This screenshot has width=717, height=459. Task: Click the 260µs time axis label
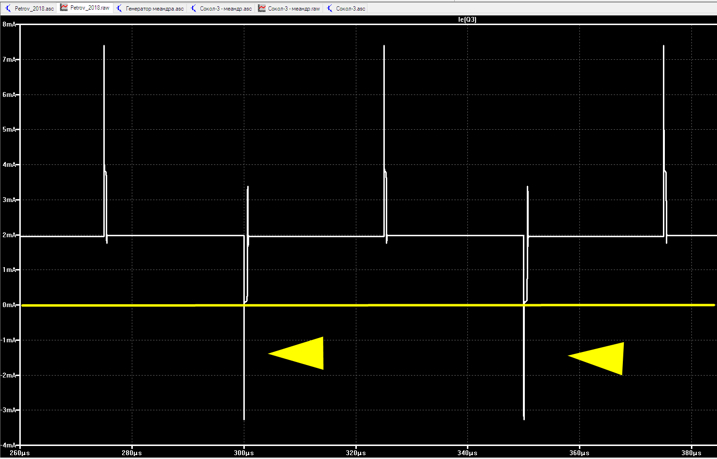click(20, 453)
